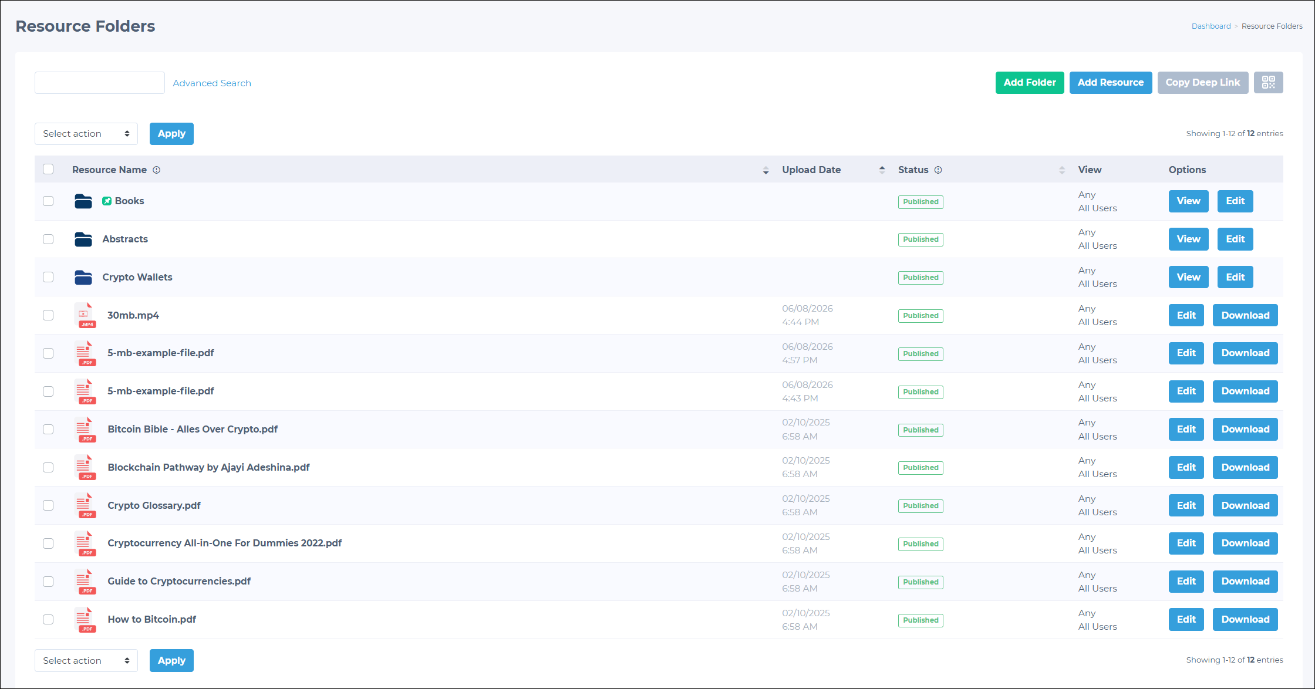Click the Add Resource button
This screenshot has height=689, width=1315.
point(1111,83)
